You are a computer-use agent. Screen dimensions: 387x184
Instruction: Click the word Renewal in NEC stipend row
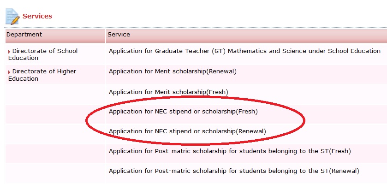(251, 131)
